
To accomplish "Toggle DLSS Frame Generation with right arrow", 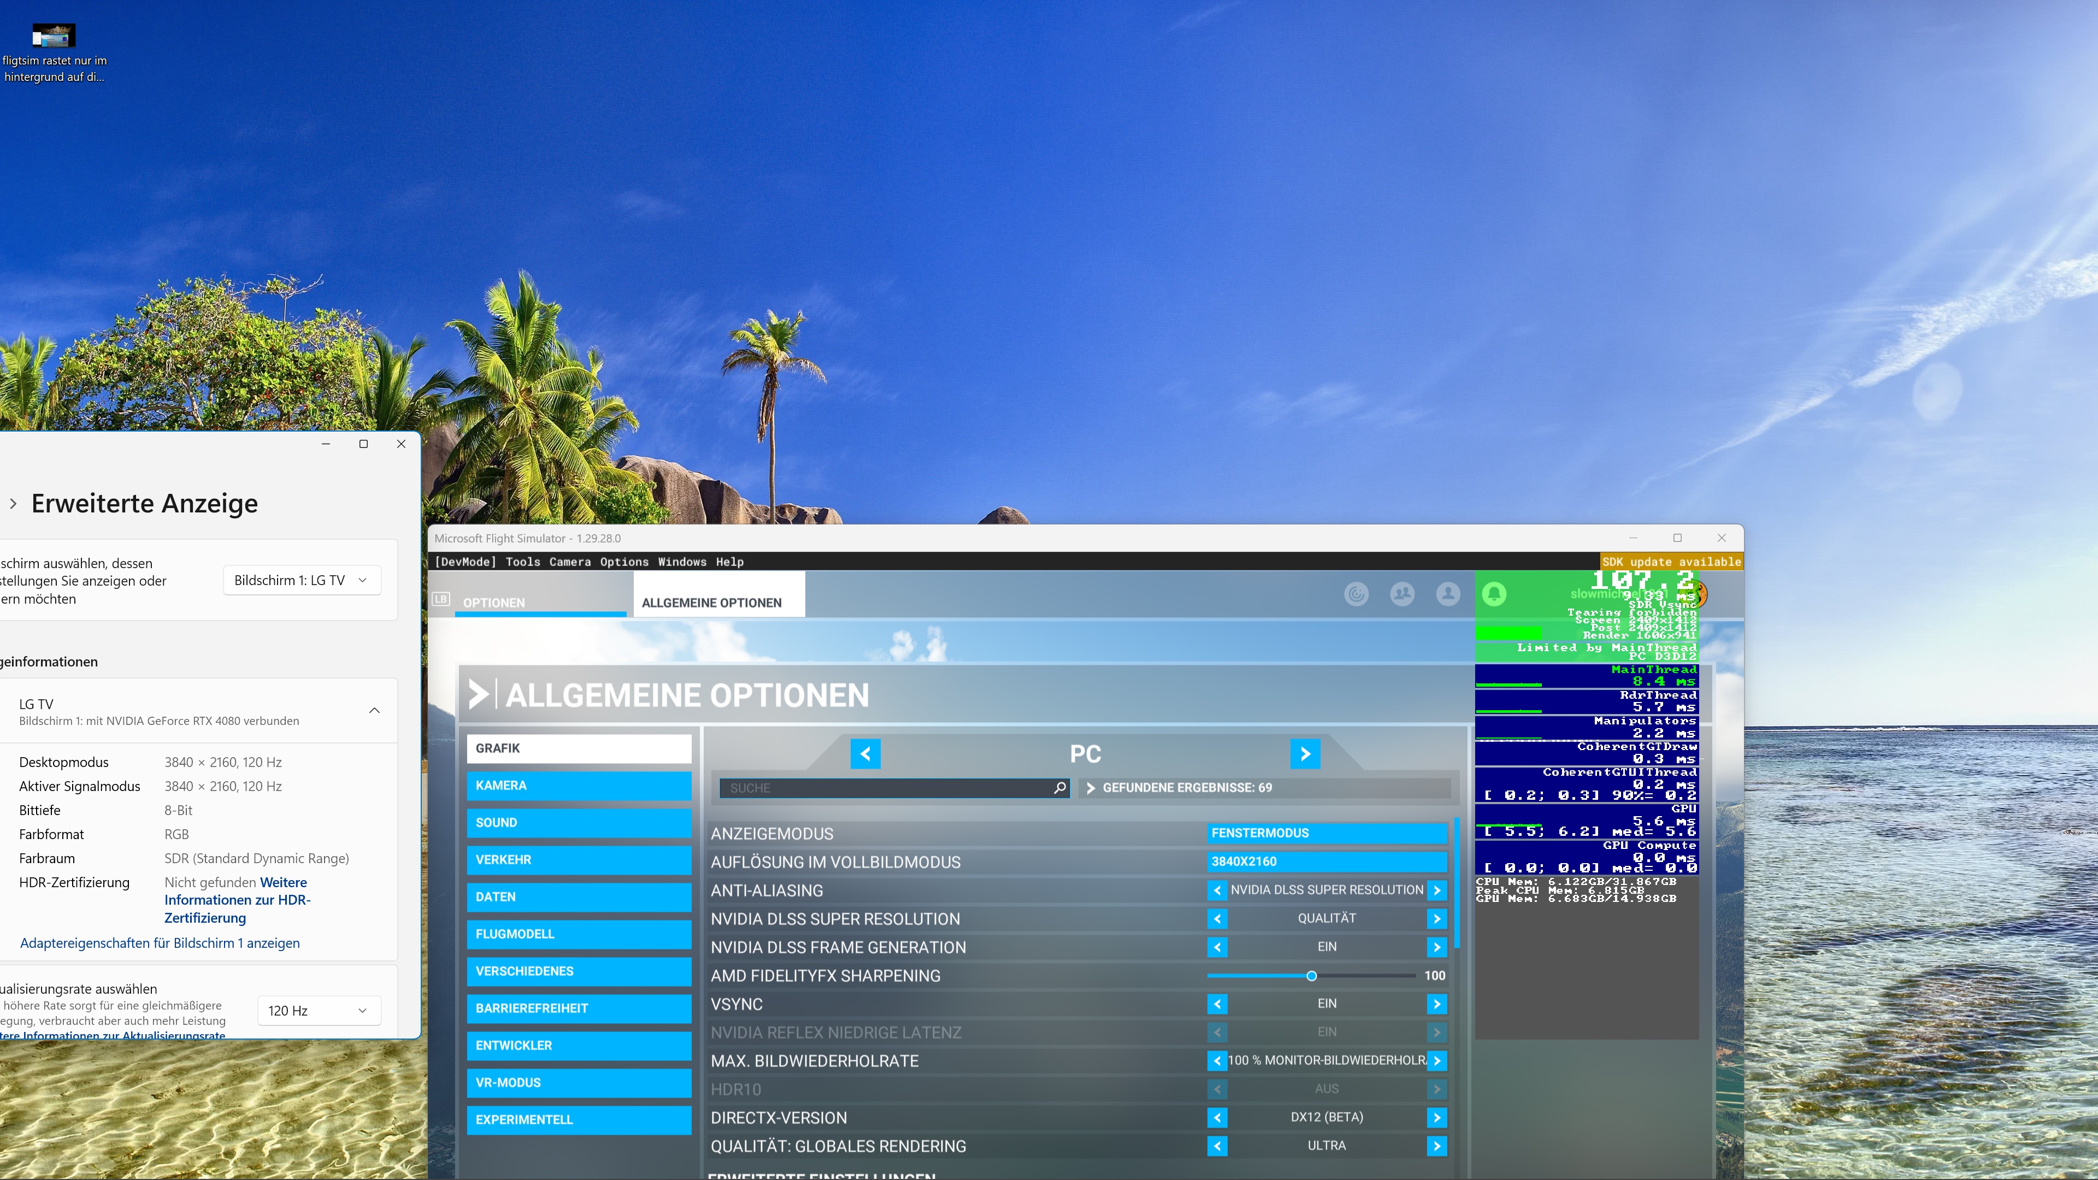I will click(1437, 946).
